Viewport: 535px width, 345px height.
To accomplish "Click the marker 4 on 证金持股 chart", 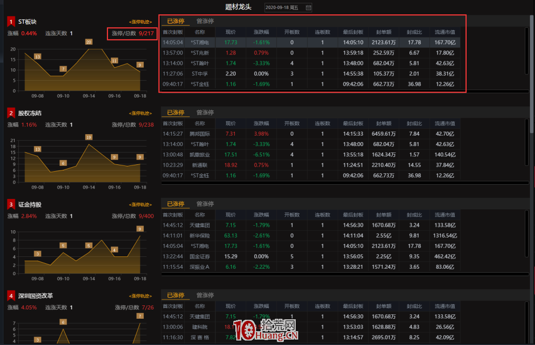I will (114, 250).
